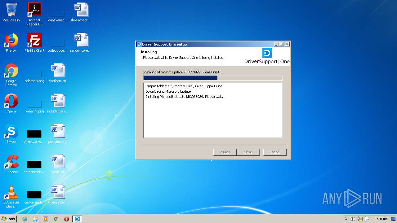Screen dimensions: 397x223
Task: Click the disabled Back button in setup
Action: [225, 152]
